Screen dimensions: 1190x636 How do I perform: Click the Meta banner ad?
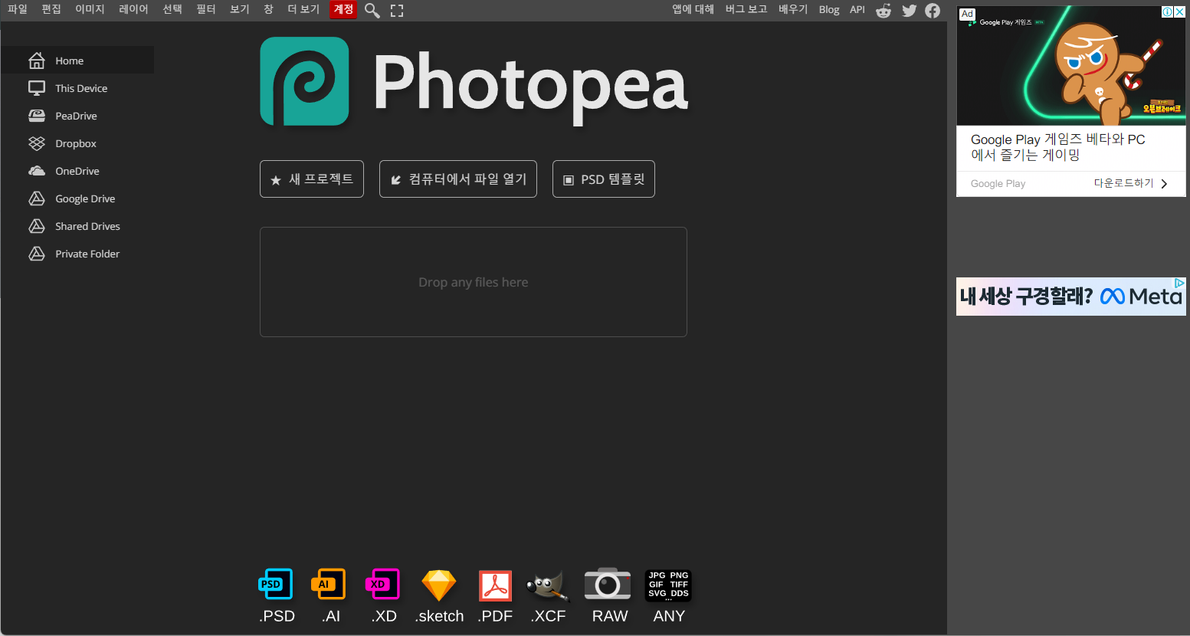click(x=1071, y=297)
